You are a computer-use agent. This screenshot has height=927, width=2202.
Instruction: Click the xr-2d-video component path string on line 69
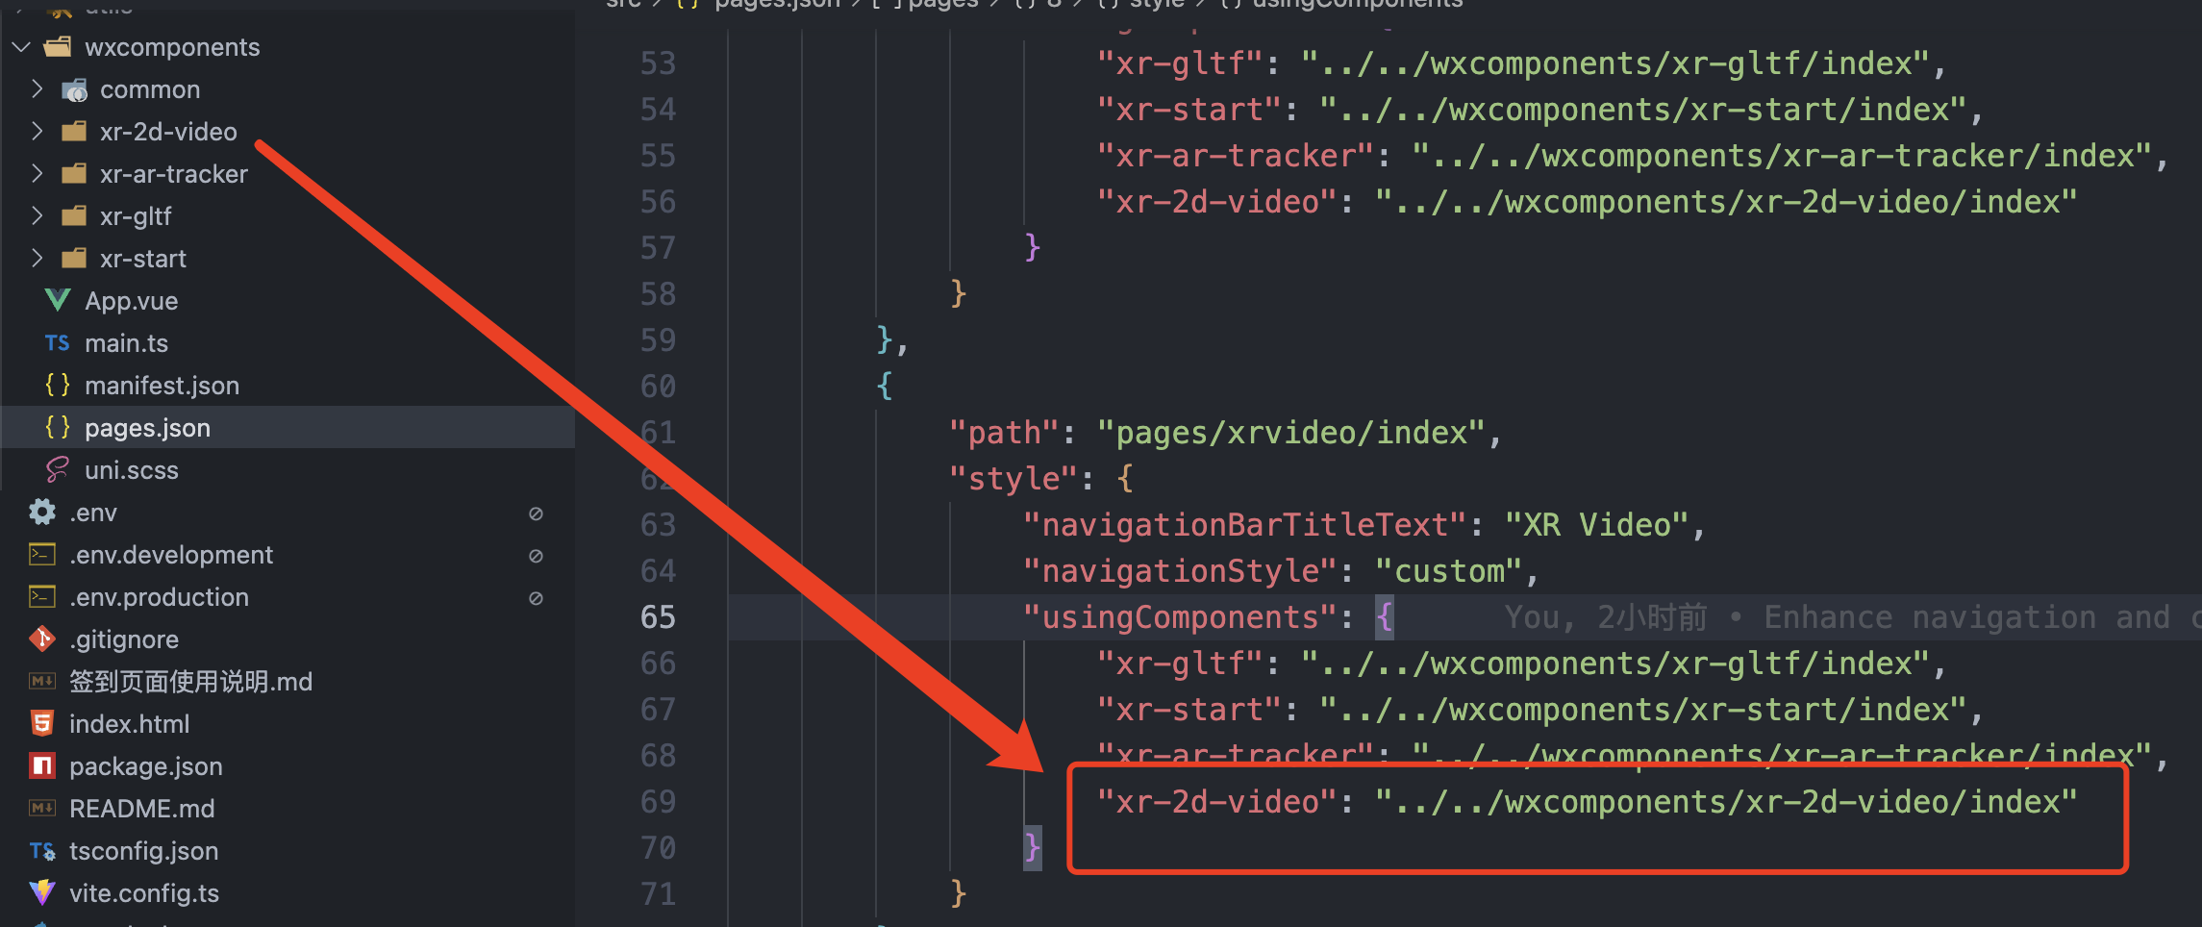click(x=1725, y=801)
